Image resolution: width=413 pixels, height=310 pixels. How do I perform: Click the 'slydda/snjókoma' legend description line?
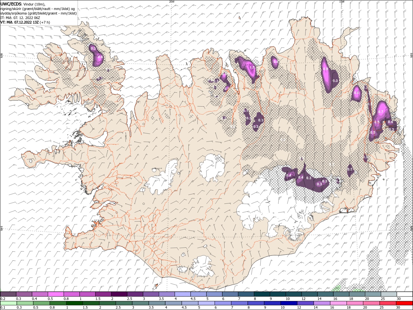(39, 13)
